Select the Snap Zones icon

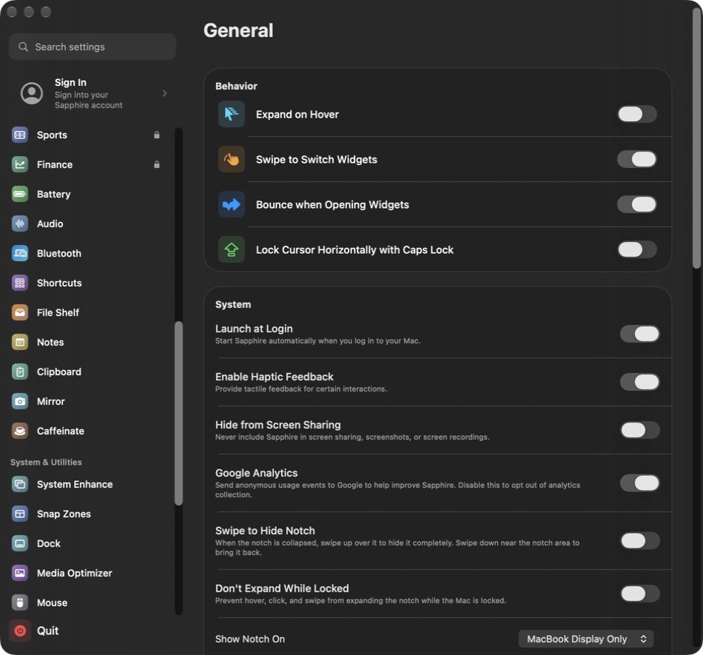point(20,514)
